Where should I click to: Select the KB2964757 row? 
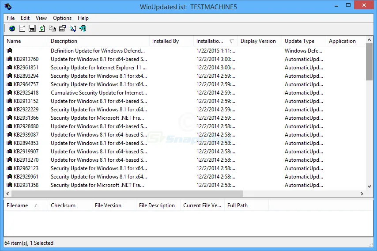185,84
